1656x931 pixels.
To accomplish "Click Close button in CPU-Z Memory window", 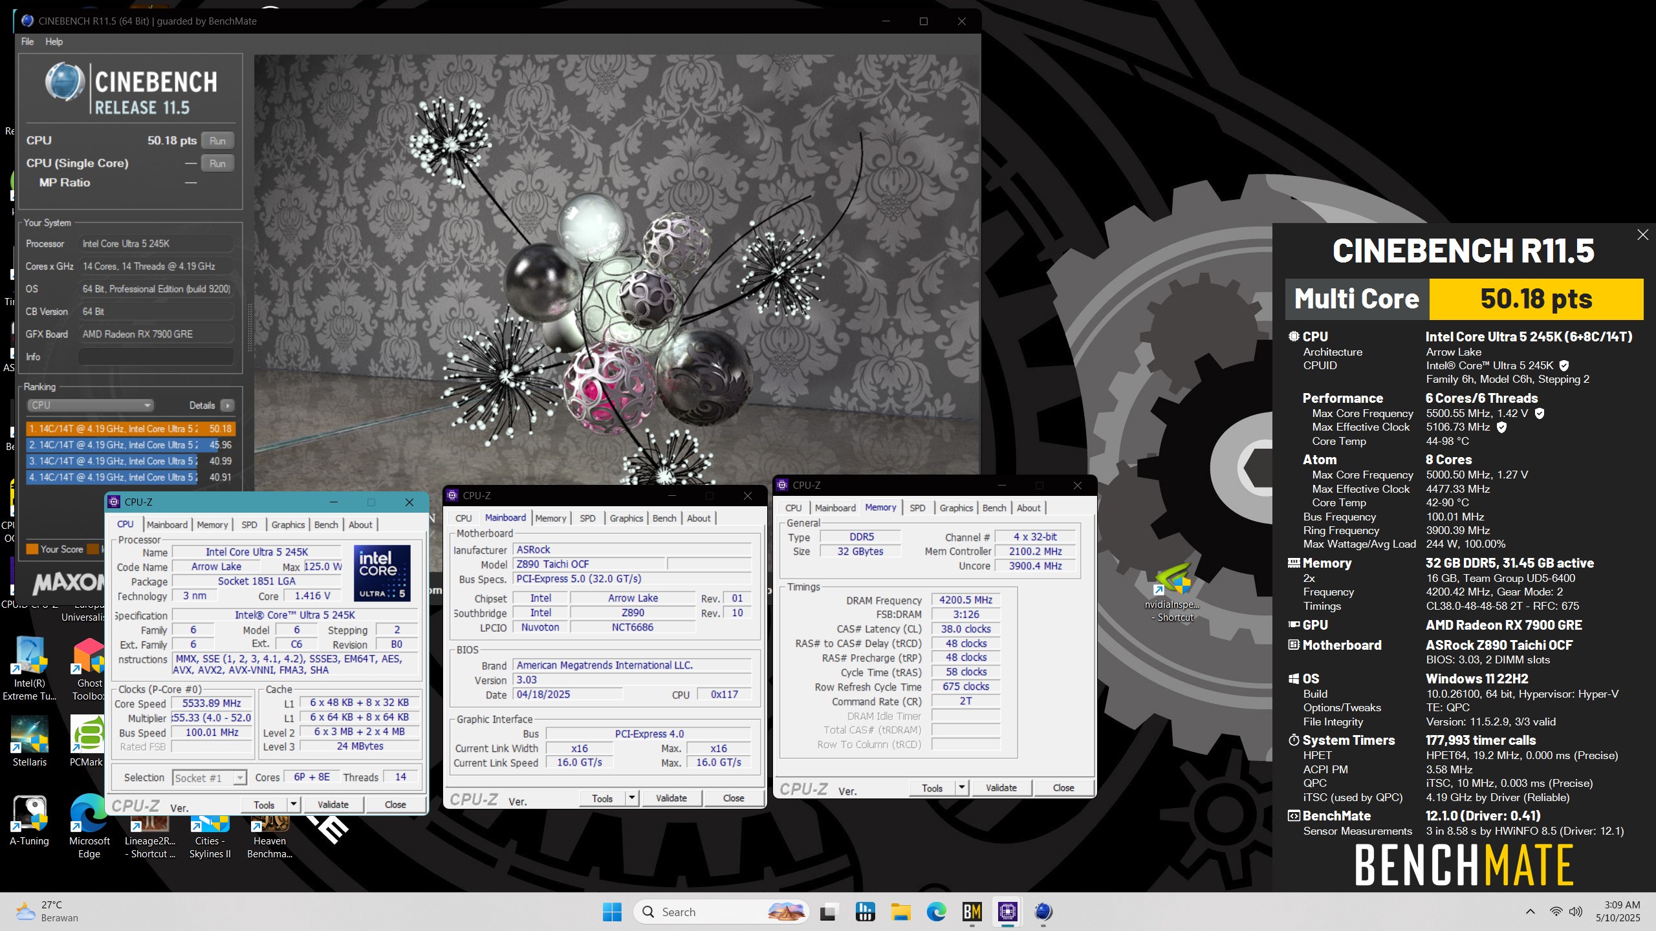I will coord(1063,787).
